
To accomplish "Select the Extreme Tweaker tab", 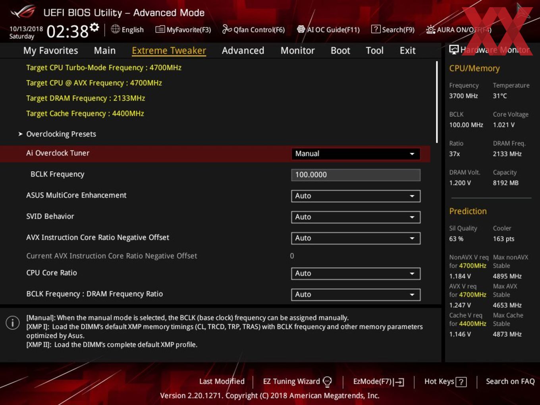I will coord(169,50).
